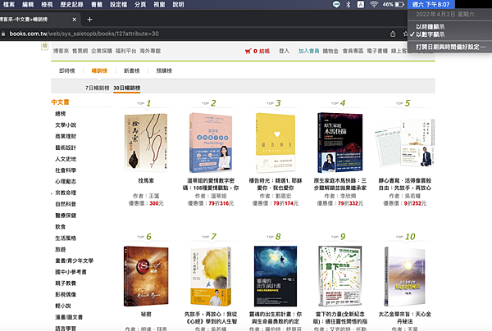Click author link 李欣頻
The height and width of the screenshot is (331, 492).
coord(348,196)
